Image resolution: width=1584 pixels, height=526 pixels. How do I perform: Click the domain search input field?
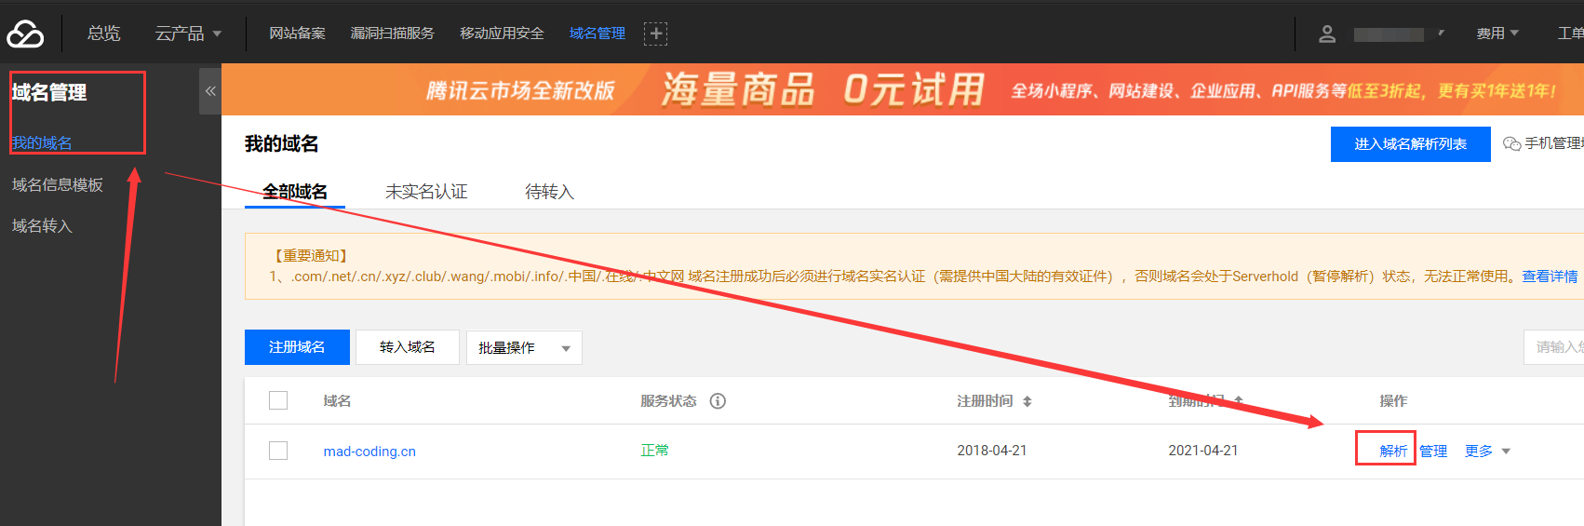click(1554, 347)
